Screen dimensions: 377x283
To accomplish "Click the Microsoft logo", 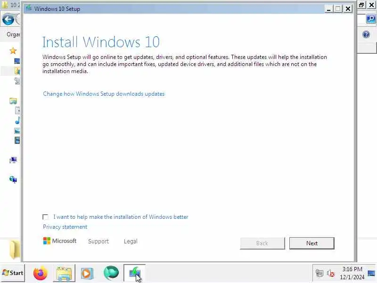I will (x=60, y=241).
